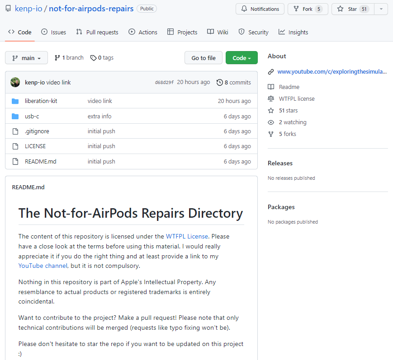Open the Pull requests tab

97,32
